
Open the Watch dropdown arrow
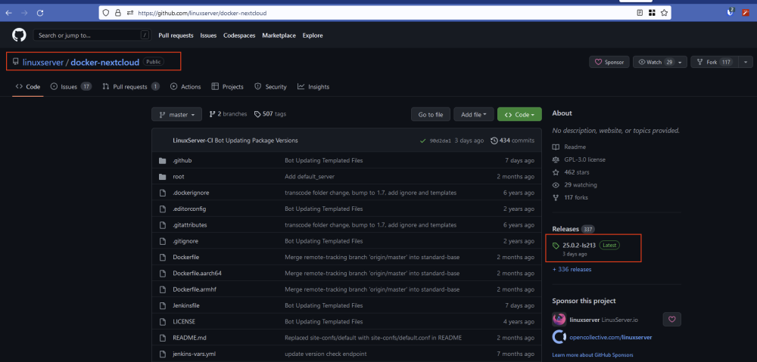(681, 62)
